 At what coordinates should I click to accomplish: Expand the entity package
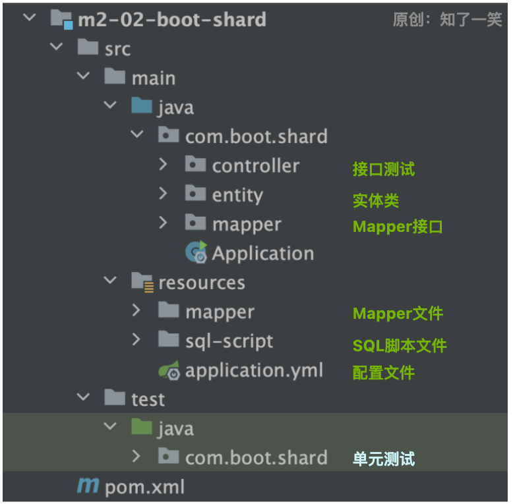pyautogui.click(x=164, y=194)
